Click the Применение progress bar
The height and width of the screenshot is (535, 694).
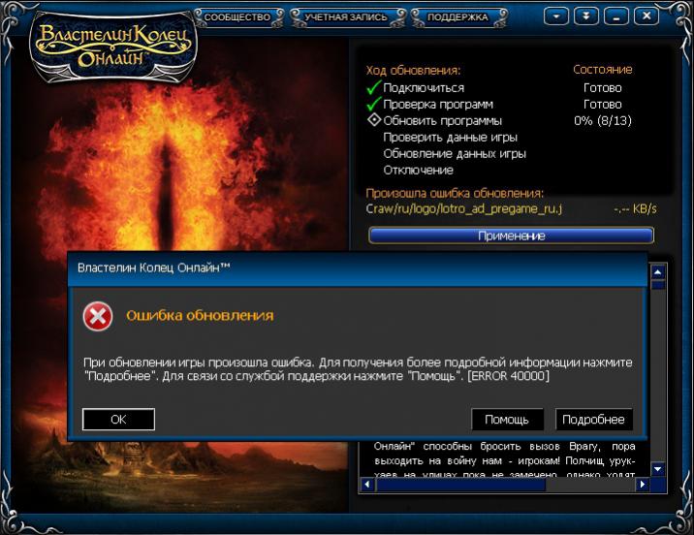[511, 236]
